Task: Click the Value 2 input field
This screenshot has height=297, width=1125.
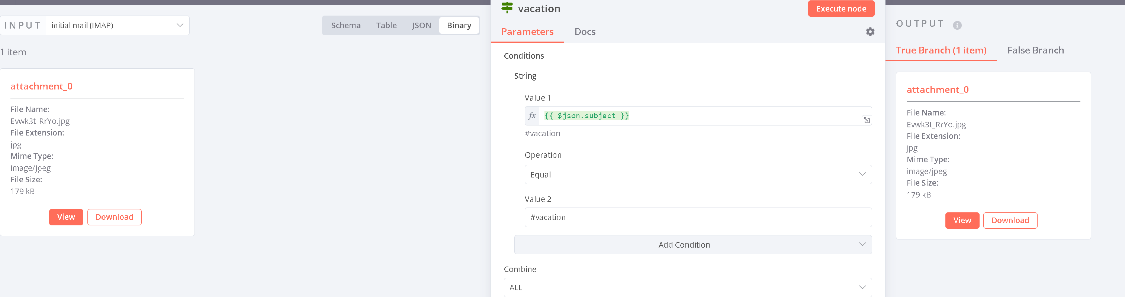Action: pyautogui.click(x=697, y=217)
